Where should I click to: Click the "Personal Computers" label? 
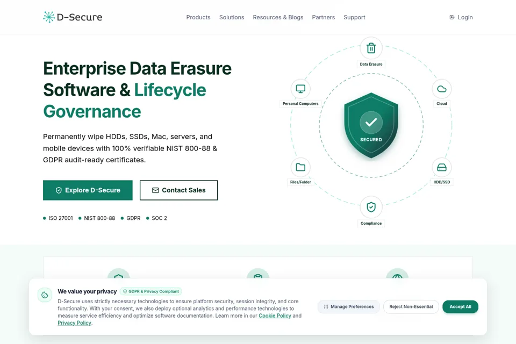(300, 104)
